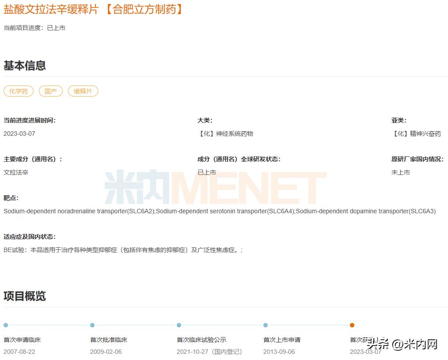The width and height of the screenshot is (448, 360).
Task: Click the 首次临床试验公示 milestone label
Action: coord(201,340)
